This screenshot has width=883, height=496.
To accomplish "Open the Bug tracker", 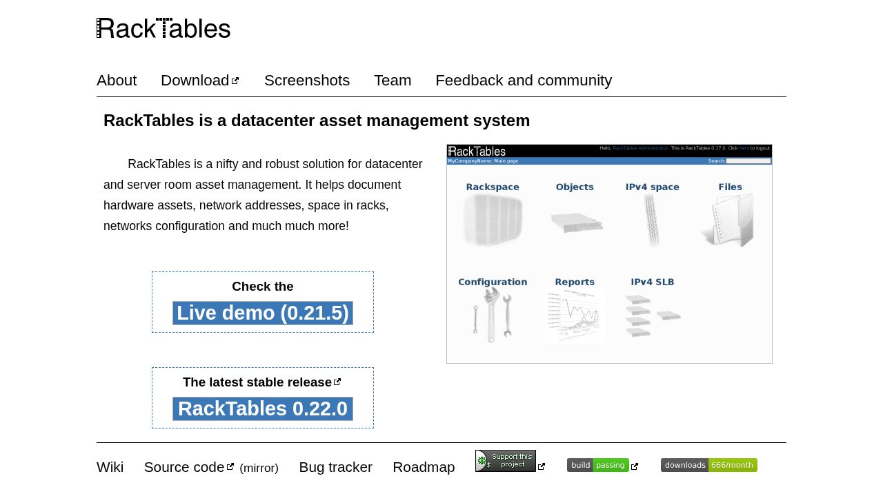I will tap(335, 467).
